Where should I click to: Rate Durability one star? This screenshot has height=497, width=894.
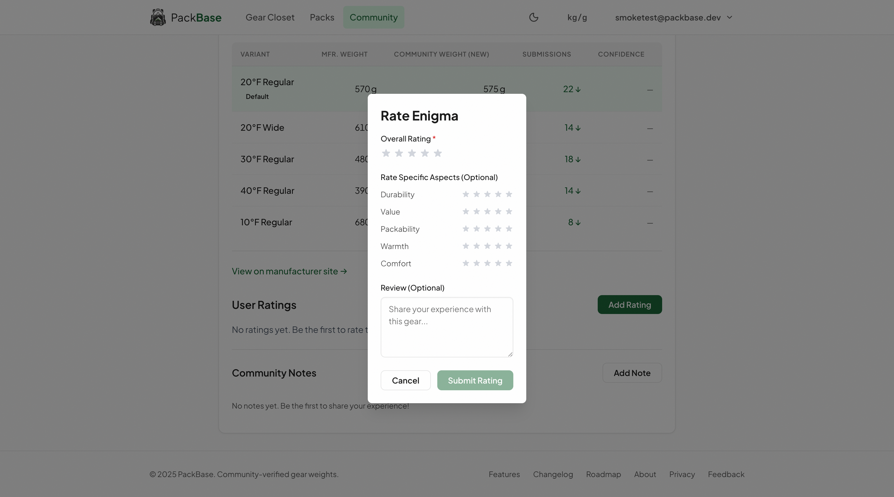point(466,194)
